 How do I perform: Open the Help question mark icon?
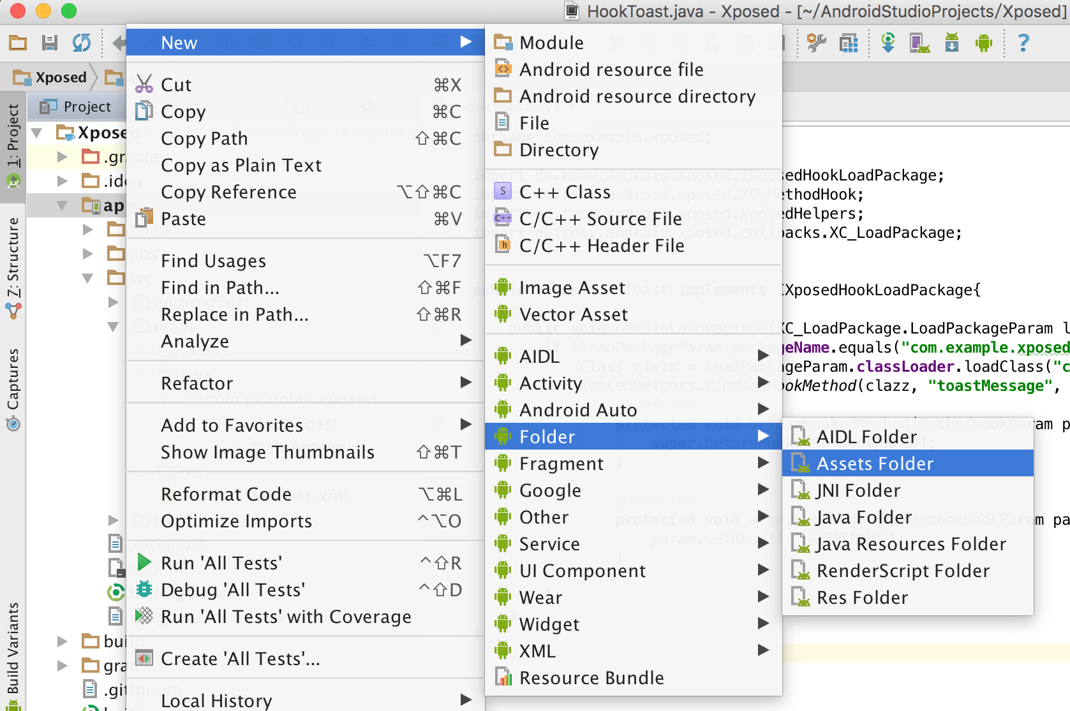coord(1023,43)
